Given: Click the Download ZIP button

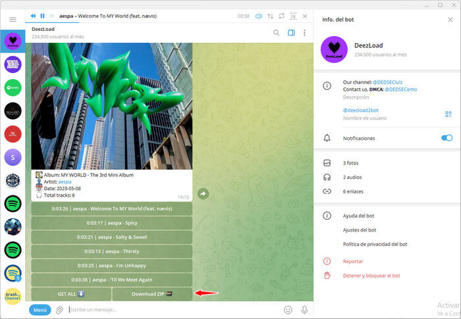Looking at the screenshot, I should click(x=152, y=294).
